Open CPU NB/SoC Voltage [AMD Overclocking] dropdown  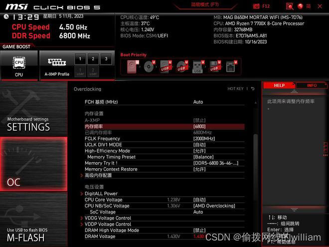pyautogui.click(x=214, y=206)
